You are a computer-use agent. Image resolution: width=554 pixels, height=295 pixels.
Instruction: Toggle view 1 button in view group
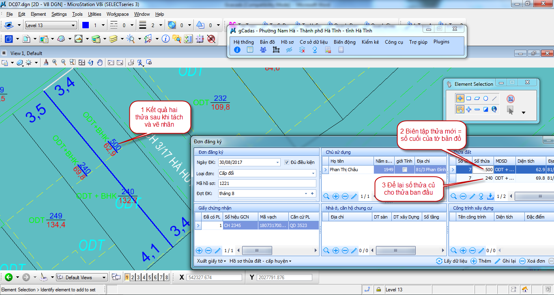[x=127, y=277]
